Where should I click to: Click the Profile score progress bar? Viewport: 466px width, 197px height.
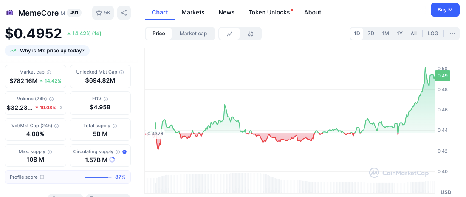98,177
